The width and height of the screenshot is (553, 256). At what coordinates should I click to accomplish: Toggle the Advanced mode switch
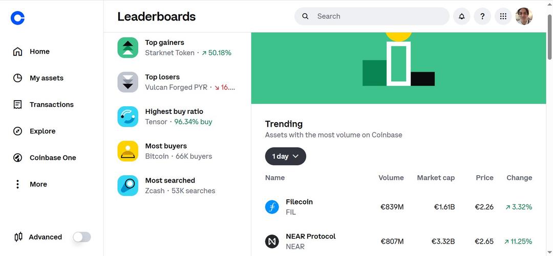click(82, 237)
